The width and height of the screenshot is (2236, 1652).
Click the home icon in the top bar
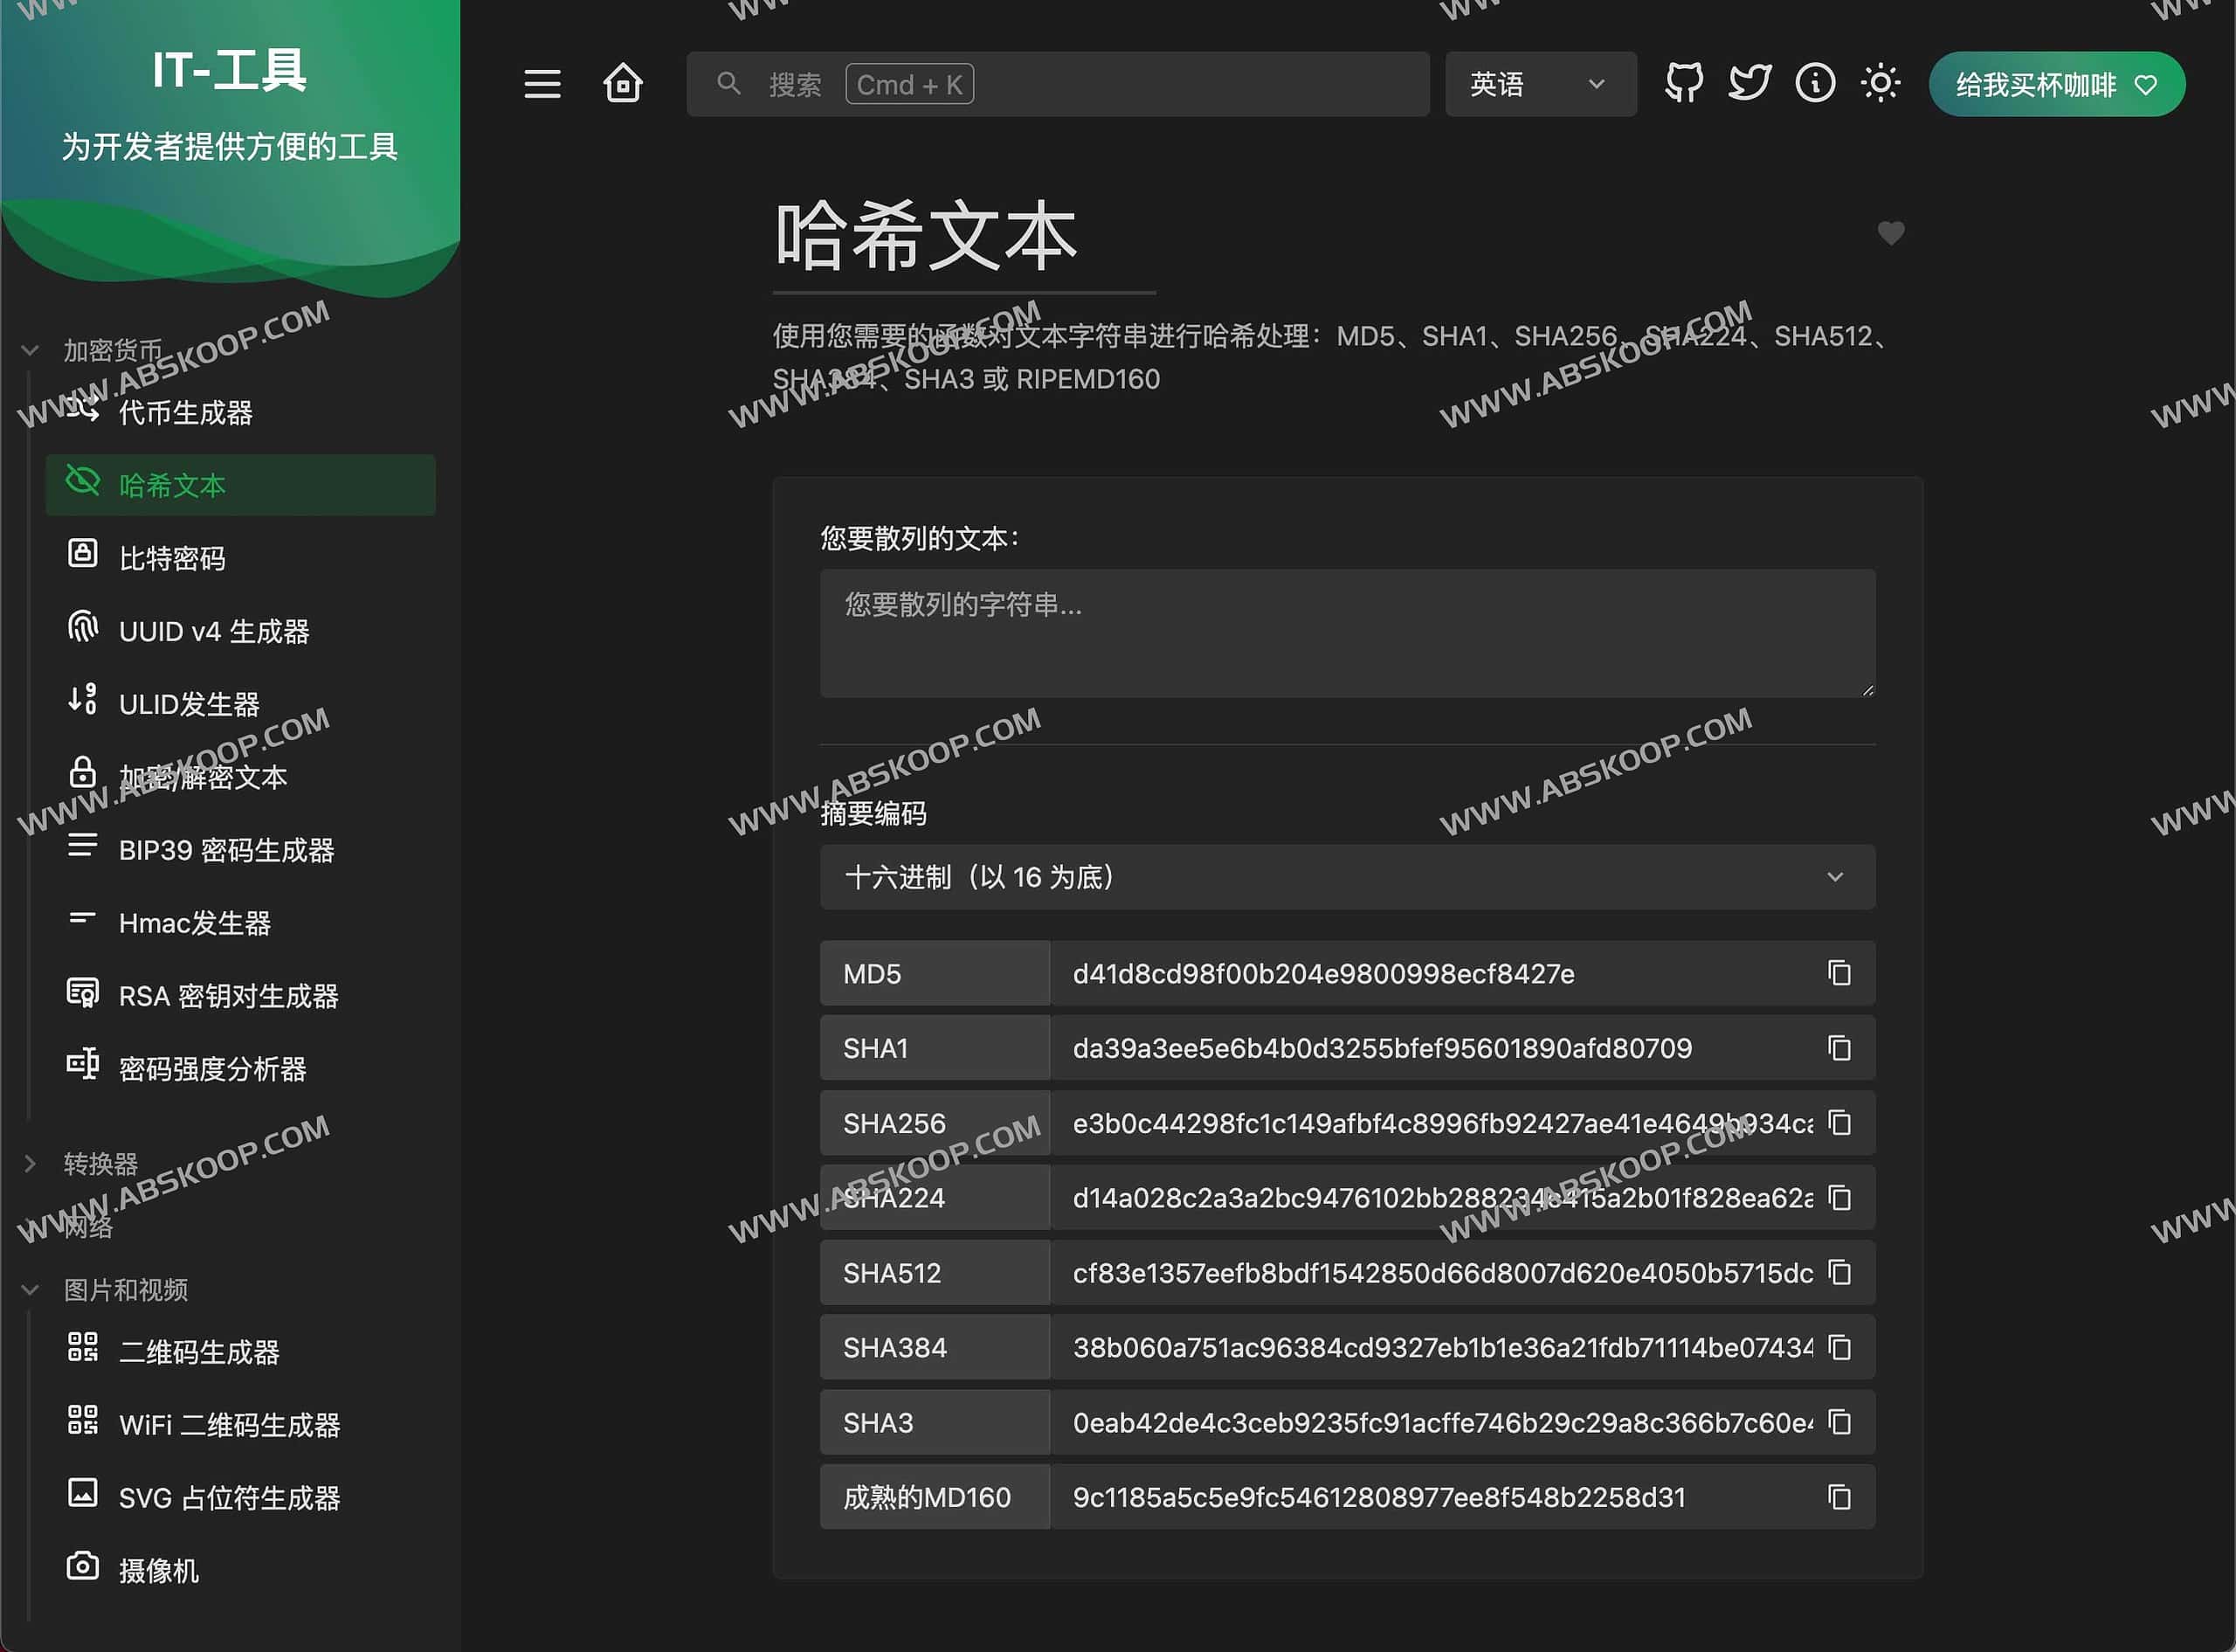(x=622, y=84)
